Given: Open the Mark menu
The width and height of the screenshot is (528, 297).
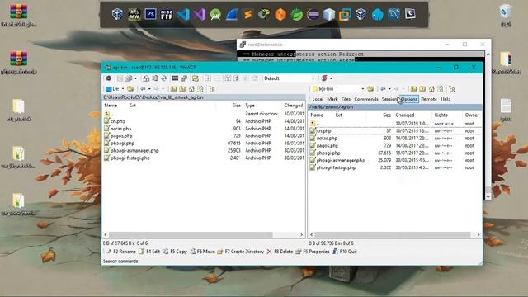Looking at the screenshot, I should pyautogui.click(x=332, y=99).
